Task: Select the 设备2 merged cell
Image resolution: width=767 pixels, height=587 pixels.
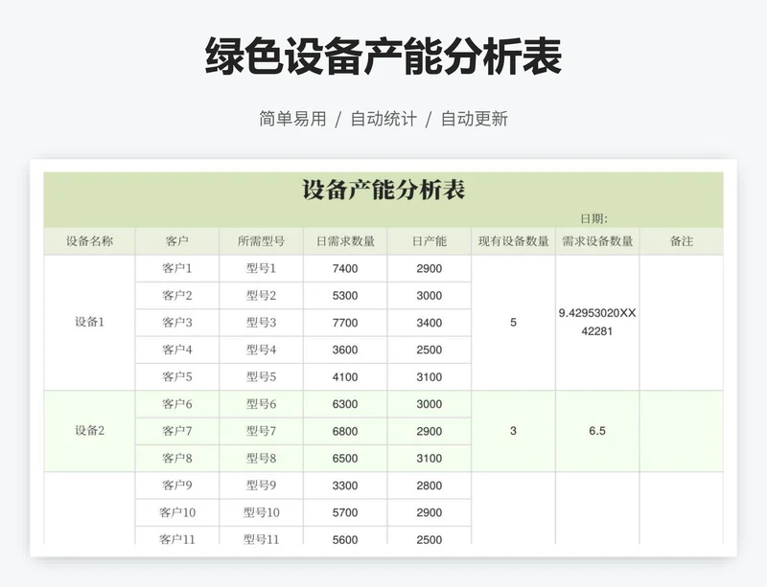Action: click(x=89, y=431)
